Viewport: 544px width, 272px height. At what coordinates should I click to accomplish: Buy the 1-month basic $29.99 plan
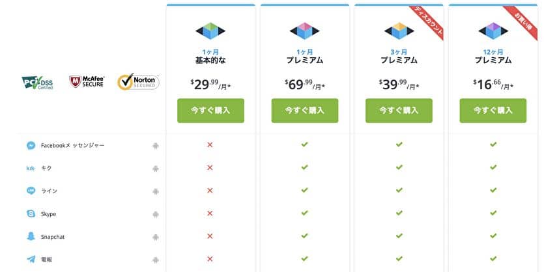point(210,111)
